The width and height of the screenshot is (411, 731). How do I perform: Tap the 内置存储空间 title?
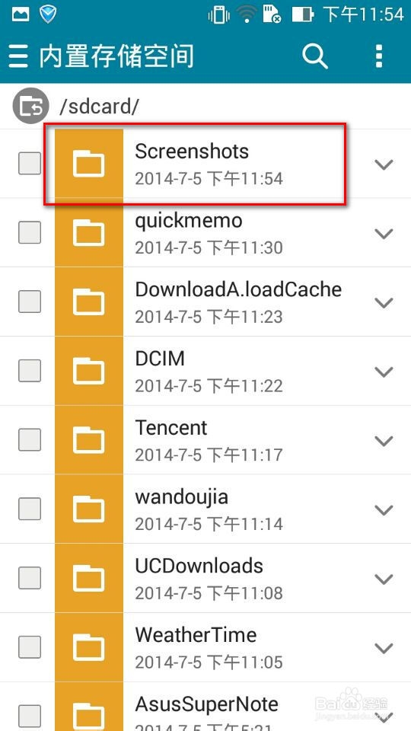[116, 56]
